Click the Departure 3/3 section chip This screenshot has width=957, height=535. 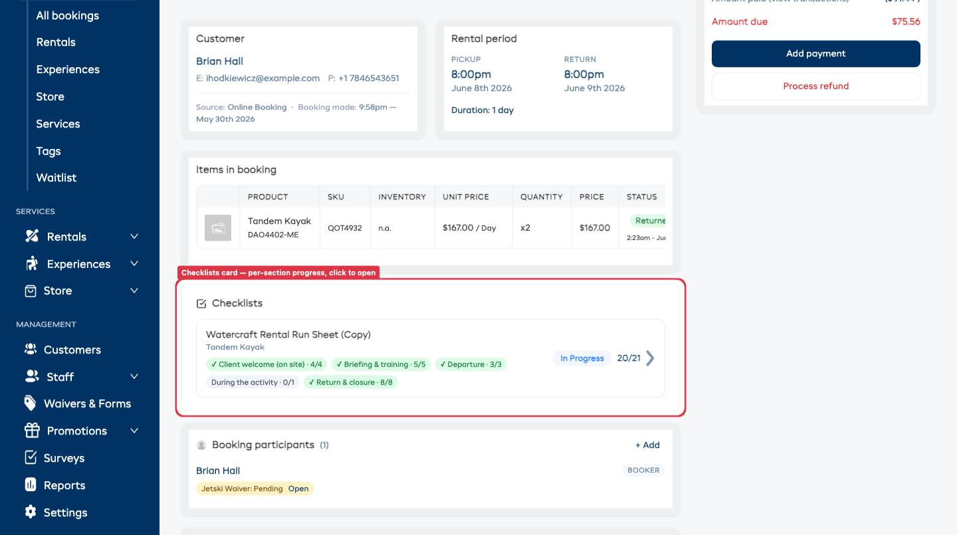[x=471, y=364]
